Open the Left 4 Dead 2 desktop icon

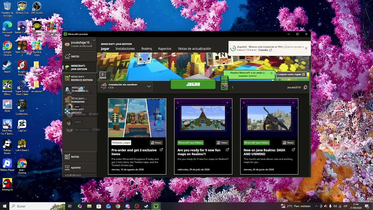(x=22, y=146)
